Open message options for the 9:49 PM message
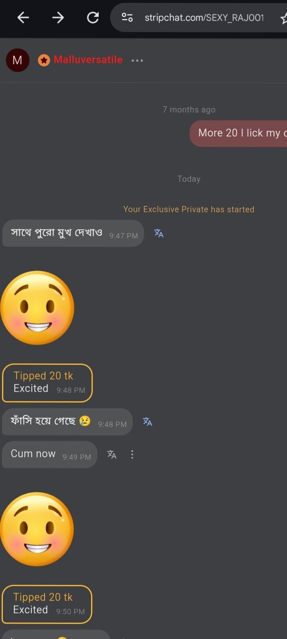Image resolution: width=287 pixels, height=639 pixels. pyautogui.click(x=132, y=455)
